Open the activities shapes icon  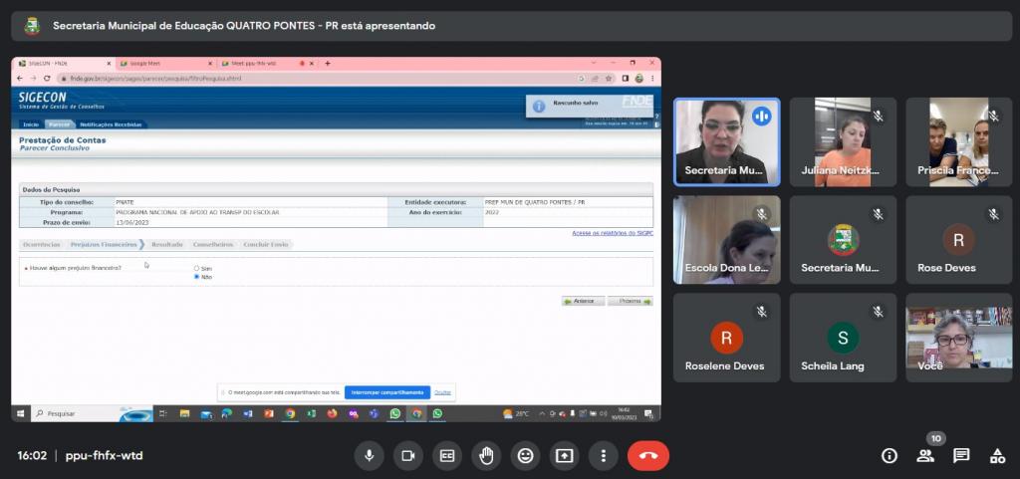pos(997,456)
